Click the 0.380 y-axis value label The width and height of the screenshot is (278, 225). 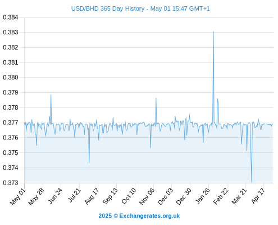pos(11,77)
